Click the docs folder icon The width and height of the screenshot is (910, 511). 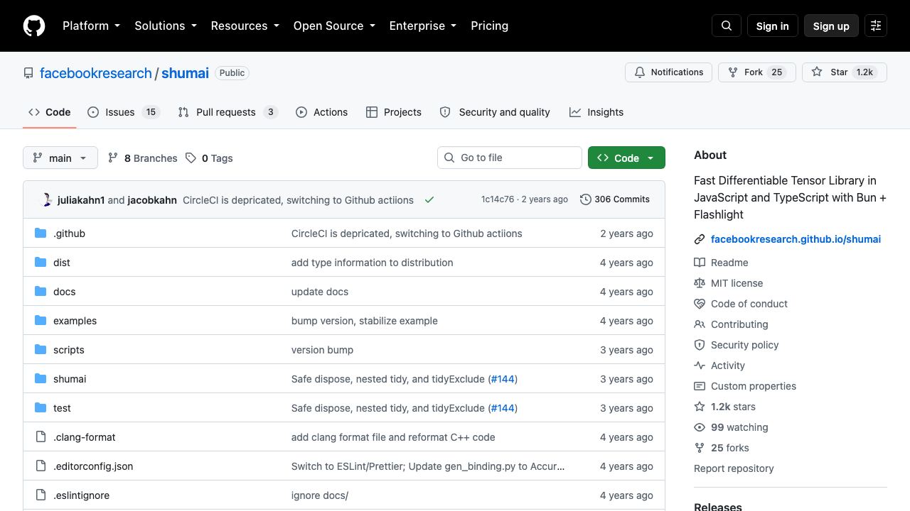pyautogui.click(x=41, y=292)
